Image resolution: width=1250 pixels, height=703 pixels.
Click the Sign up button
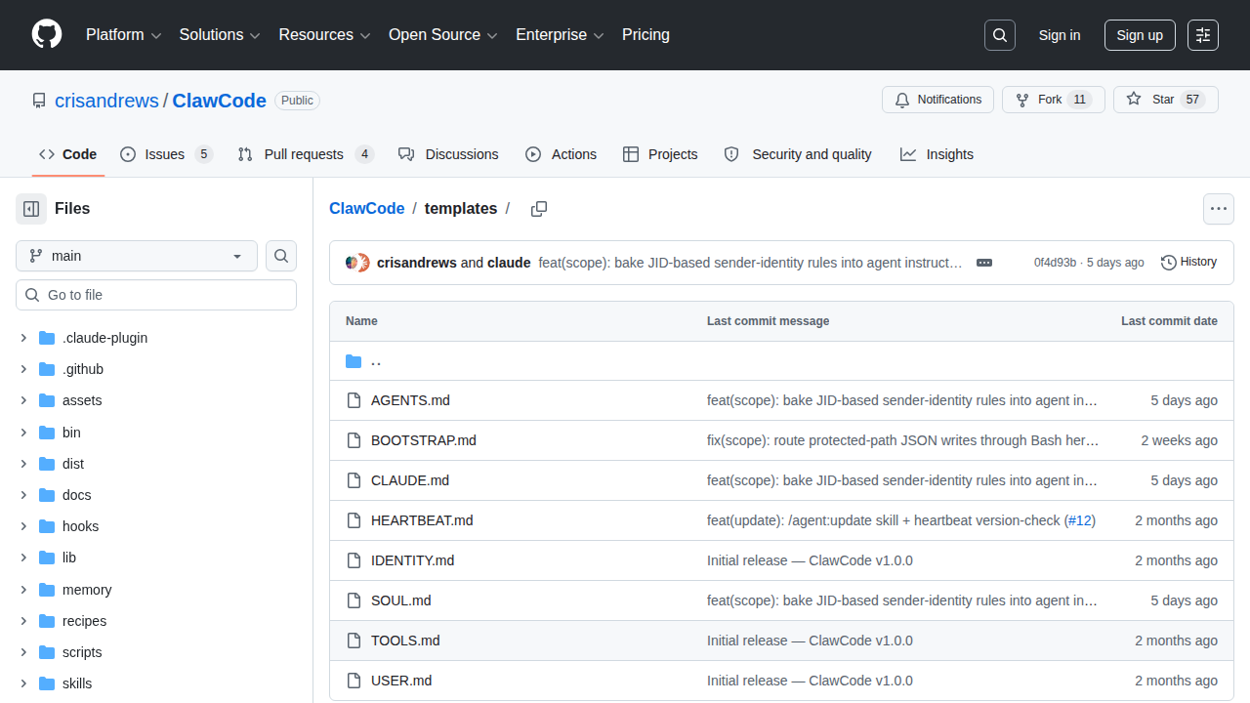[x=1140, y=35]
